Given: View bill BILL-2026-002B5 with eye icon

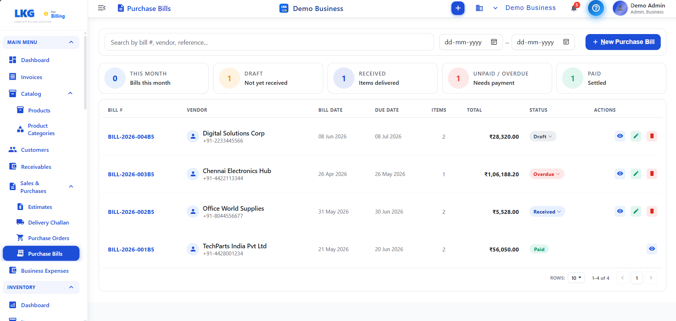Looking at the screenshot, I should point(620,211).
